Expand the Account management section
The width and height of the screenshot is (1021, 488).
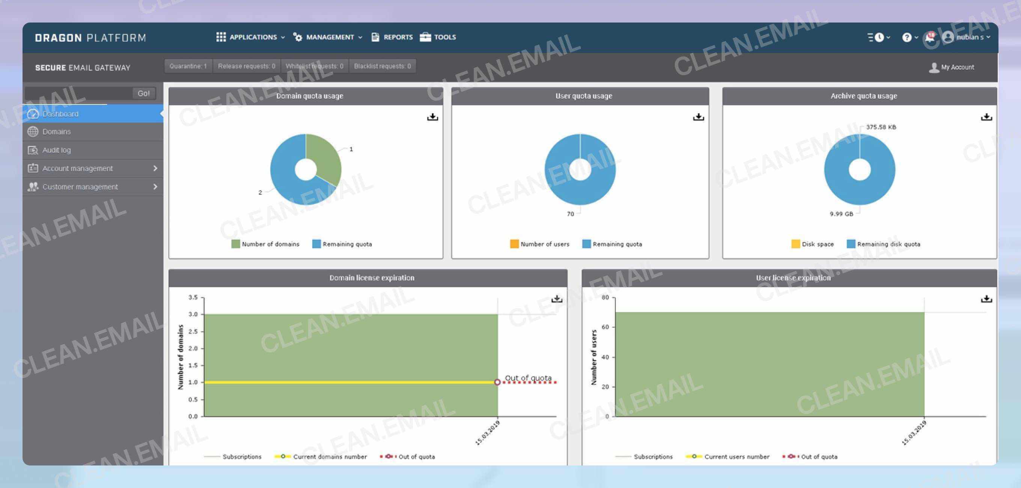(x=78, y=168)
